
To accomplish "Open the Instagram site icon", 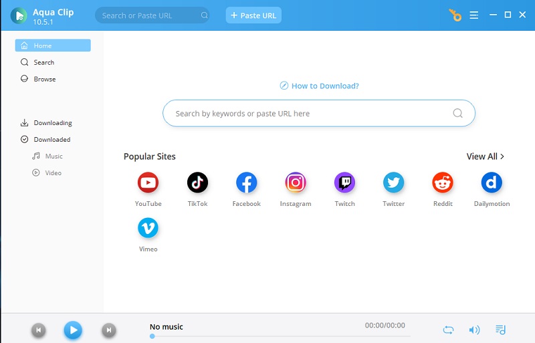I will [296, 183].
